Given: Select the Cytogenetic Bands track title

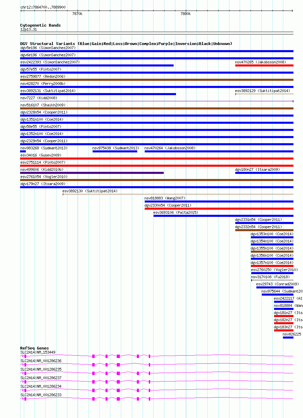Looking at the screenshot, I should click(x=41, y=25).
